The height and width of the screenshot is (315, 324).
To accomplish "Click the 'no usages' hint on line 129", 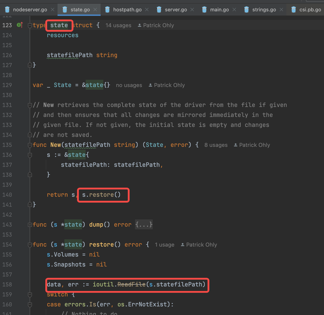I will click(129, 85).
